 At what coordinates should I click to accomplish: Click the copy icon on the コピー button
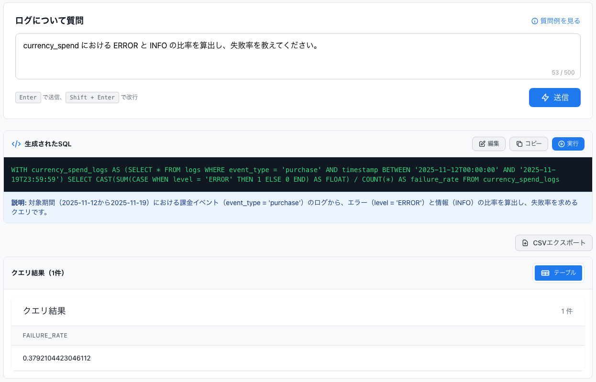(519, 143)
